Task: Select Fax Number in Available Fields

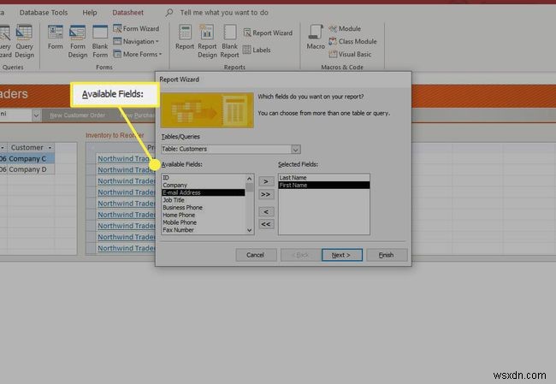Action: click(x=204, y=230)
